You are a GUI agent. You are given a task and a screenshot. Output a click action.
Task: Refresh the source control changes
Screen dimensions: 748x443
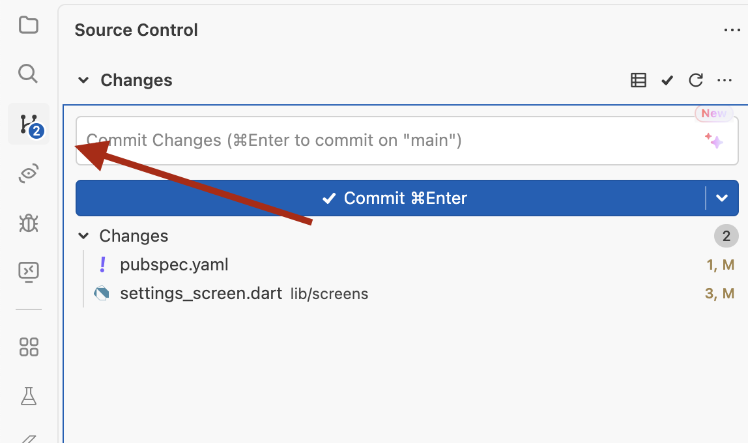[x=696, y=80]
